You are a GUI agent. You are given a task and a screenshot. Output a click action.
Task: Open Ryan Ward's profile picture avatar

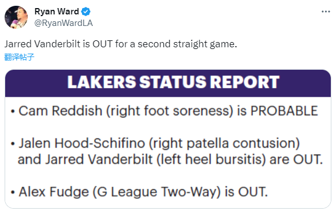pos(16,17)
